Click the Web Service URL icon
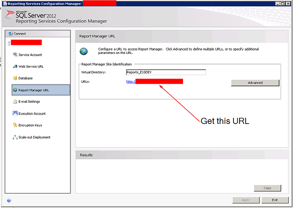 [x=15, y=66]
